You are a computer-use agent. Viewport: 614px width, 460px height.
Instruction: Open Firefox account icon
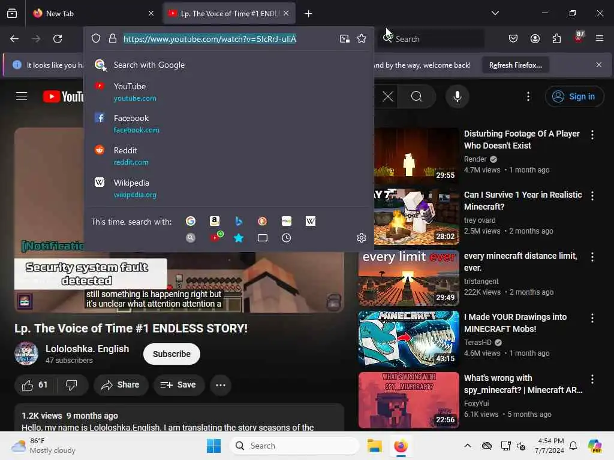pos(535,38)
